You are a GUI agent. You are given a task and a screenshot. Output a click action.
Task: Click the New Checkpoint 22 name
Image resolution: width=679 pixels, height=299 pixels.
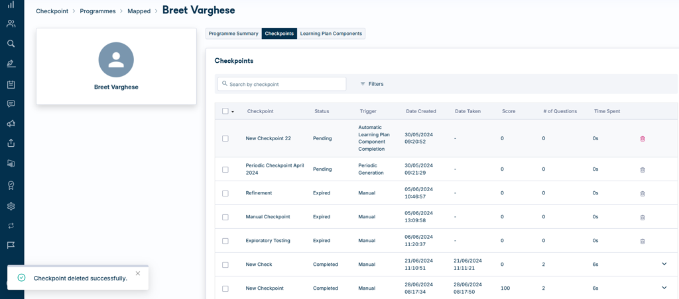269,138
